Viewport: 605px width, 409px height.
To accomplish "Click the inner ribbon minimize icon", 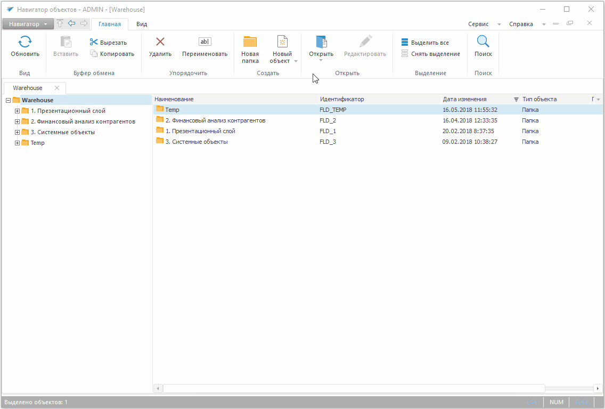I will [x=555, y=23].
